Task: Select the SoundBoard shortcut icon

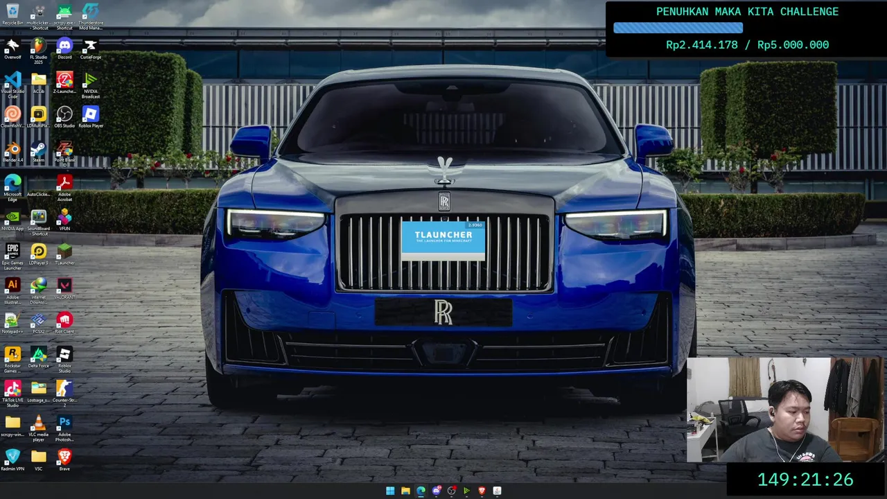Action: [39, 222]
